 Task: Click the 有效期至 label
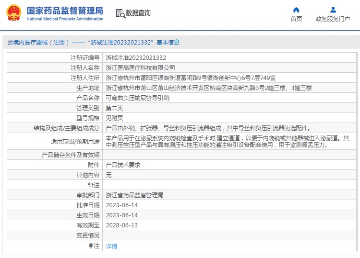[88, 225]
